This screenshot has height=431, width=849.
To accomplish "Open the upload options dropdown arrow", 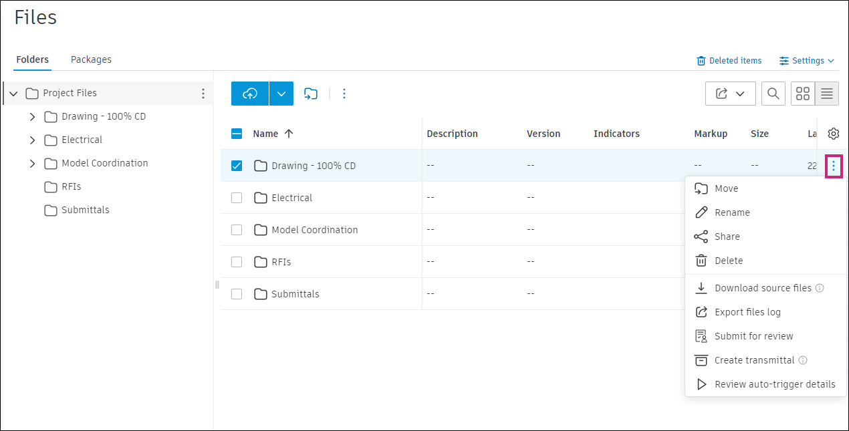I will (281, 94).
